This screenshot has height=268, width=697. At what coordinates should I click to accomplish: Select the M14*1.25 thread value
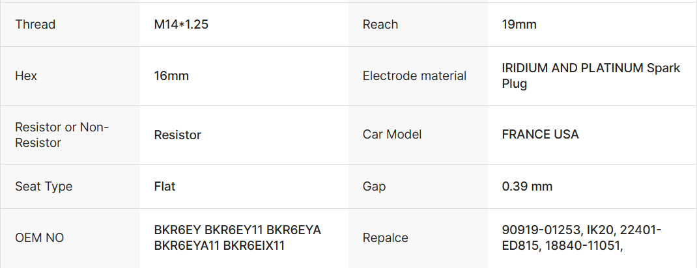181,25
